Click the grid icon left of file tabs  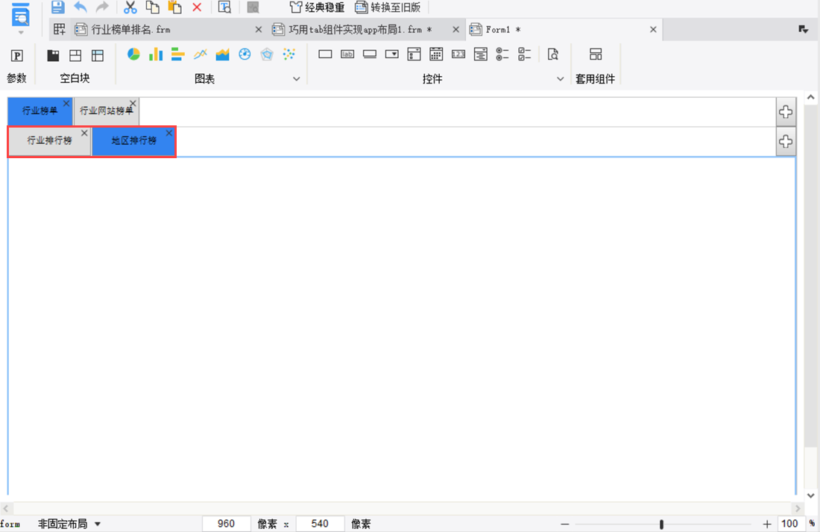(x=60, y=29)
